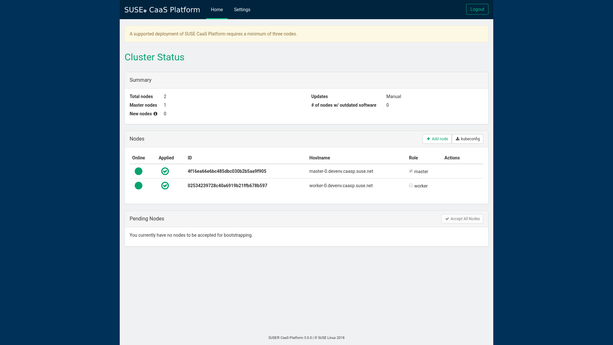Toggle the worker role checkbox
This screenshot has width=613, height=345.
tap(411, 186)
